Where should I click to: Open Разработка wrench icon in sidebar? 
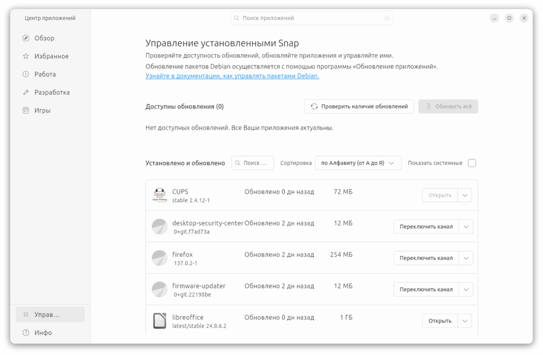(x=26, y=92)
